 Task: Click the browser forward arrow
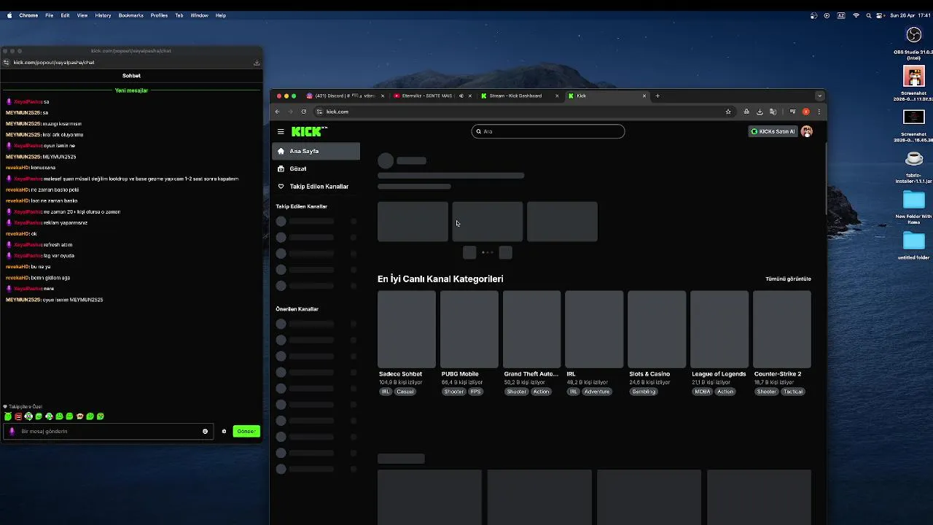tap(290, 112)
